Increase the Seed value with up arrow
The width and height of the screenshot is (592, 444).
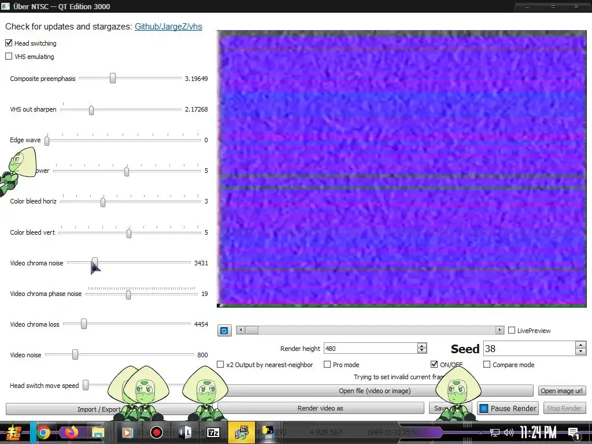[580, 345]
